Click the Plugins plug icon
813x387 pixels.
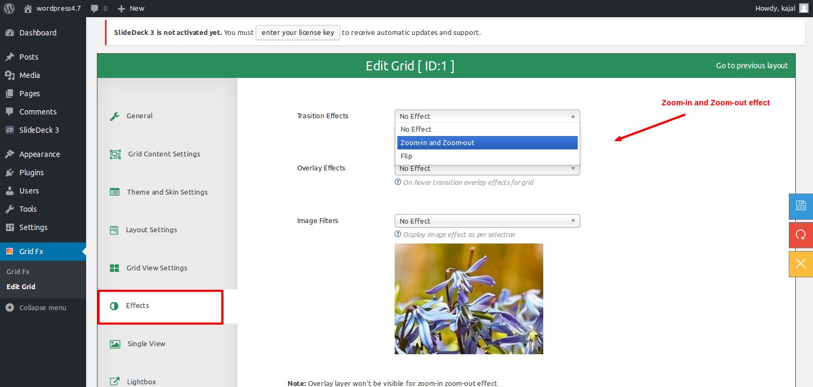pos(10,173)
